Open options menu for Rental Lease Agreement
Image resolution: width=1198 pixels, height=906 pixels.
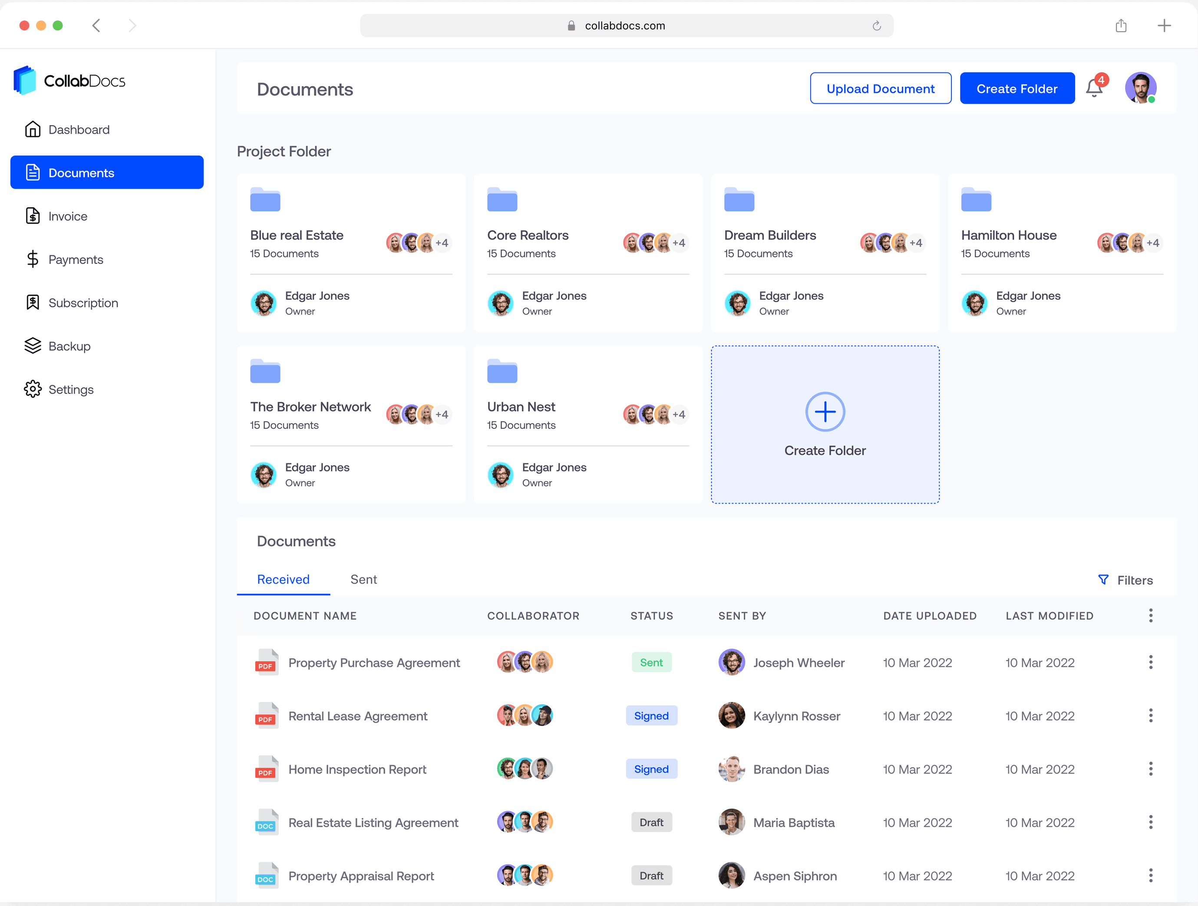pos(1150,716)
